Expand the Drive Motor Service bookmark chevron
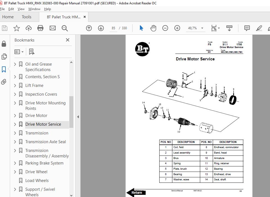This screenshot has height=197, width=270. (15, 124)
